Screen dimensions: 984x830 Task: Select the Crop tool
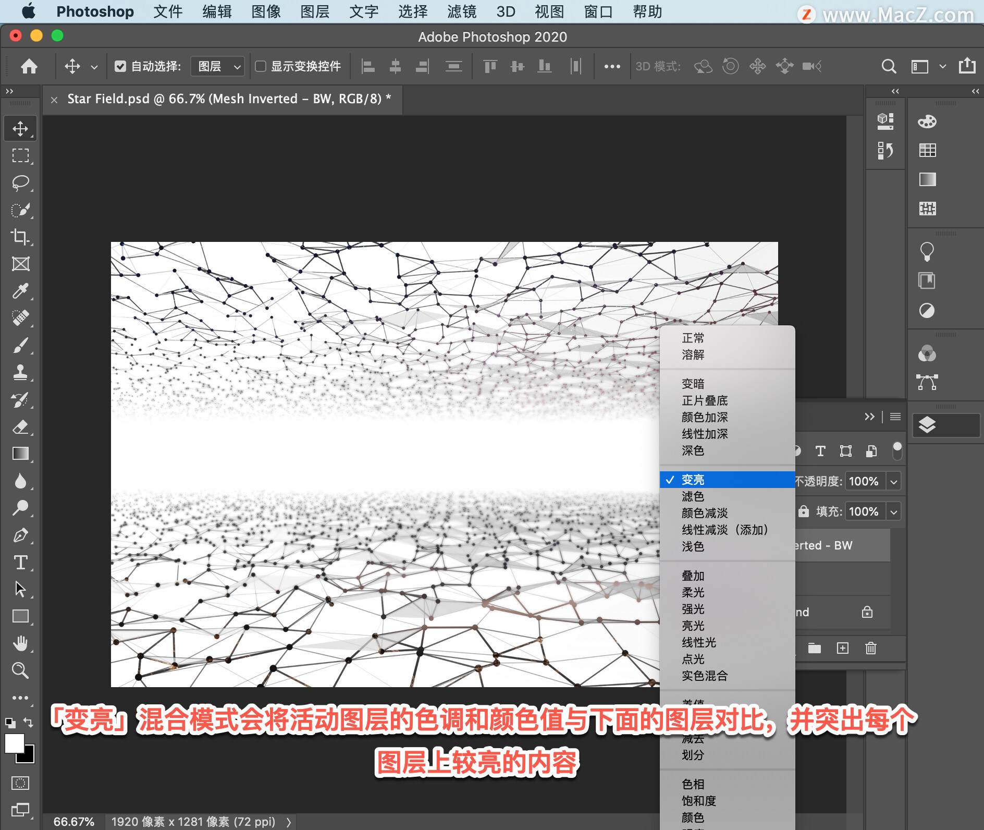(20, 237)
